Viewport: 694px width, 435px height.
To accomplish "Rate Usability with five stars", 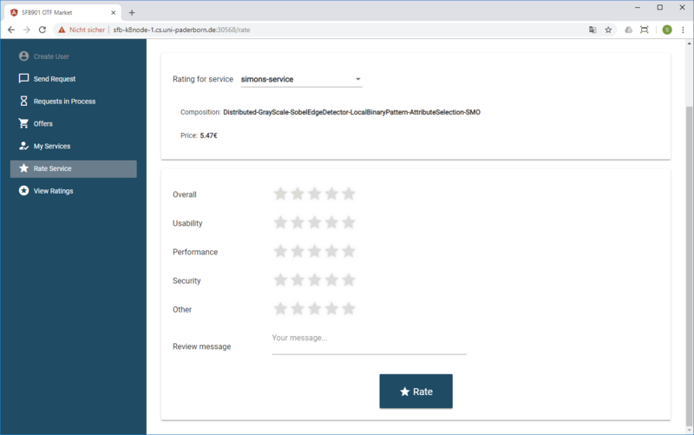I will [x=349, y=222].
